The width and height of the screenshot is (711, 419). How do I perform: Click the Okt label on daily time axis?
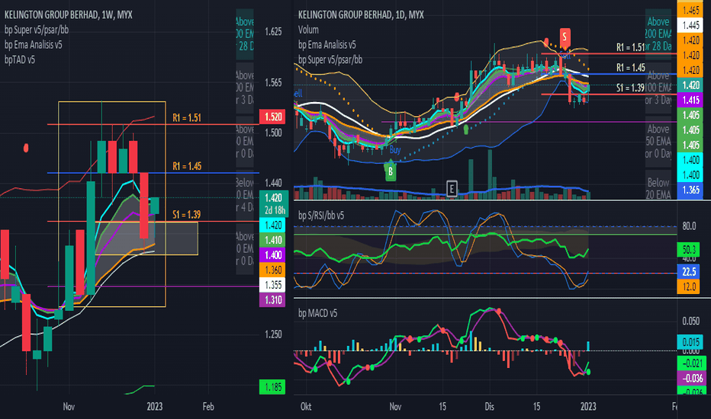pyautogui.click(x=306, y=407)
